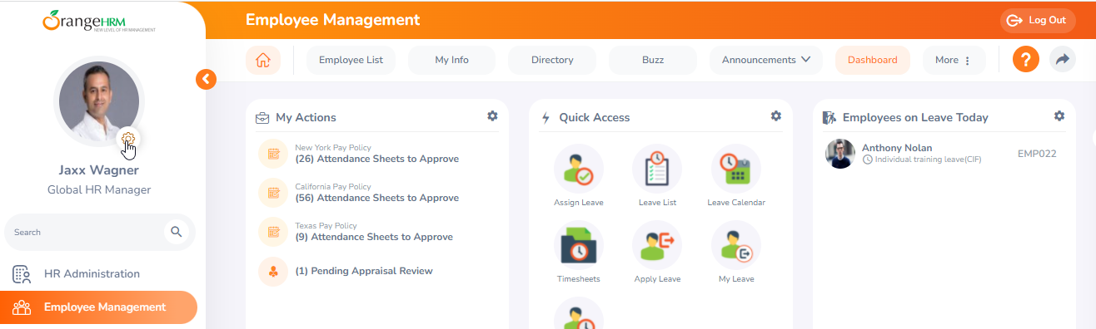The width and height of the screenshot is (1096, 329).
Task: Click Anthony Nolan's name
Action: pos(897,148)
